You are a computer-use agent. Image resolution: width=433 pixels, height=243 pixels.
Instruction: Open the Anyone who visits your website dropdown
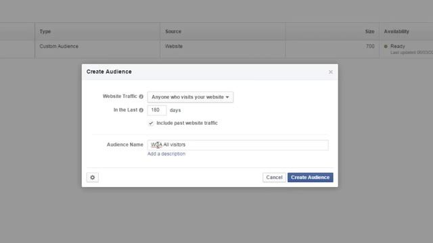pyautogui.click(x=190, y=97)
